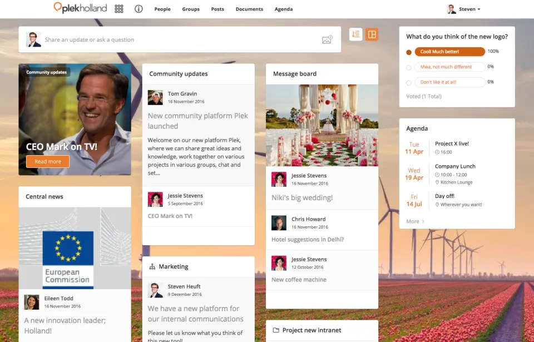Select the 'Cool! Much better!' radio option
The image size is (534, 342).
[409, 52]
